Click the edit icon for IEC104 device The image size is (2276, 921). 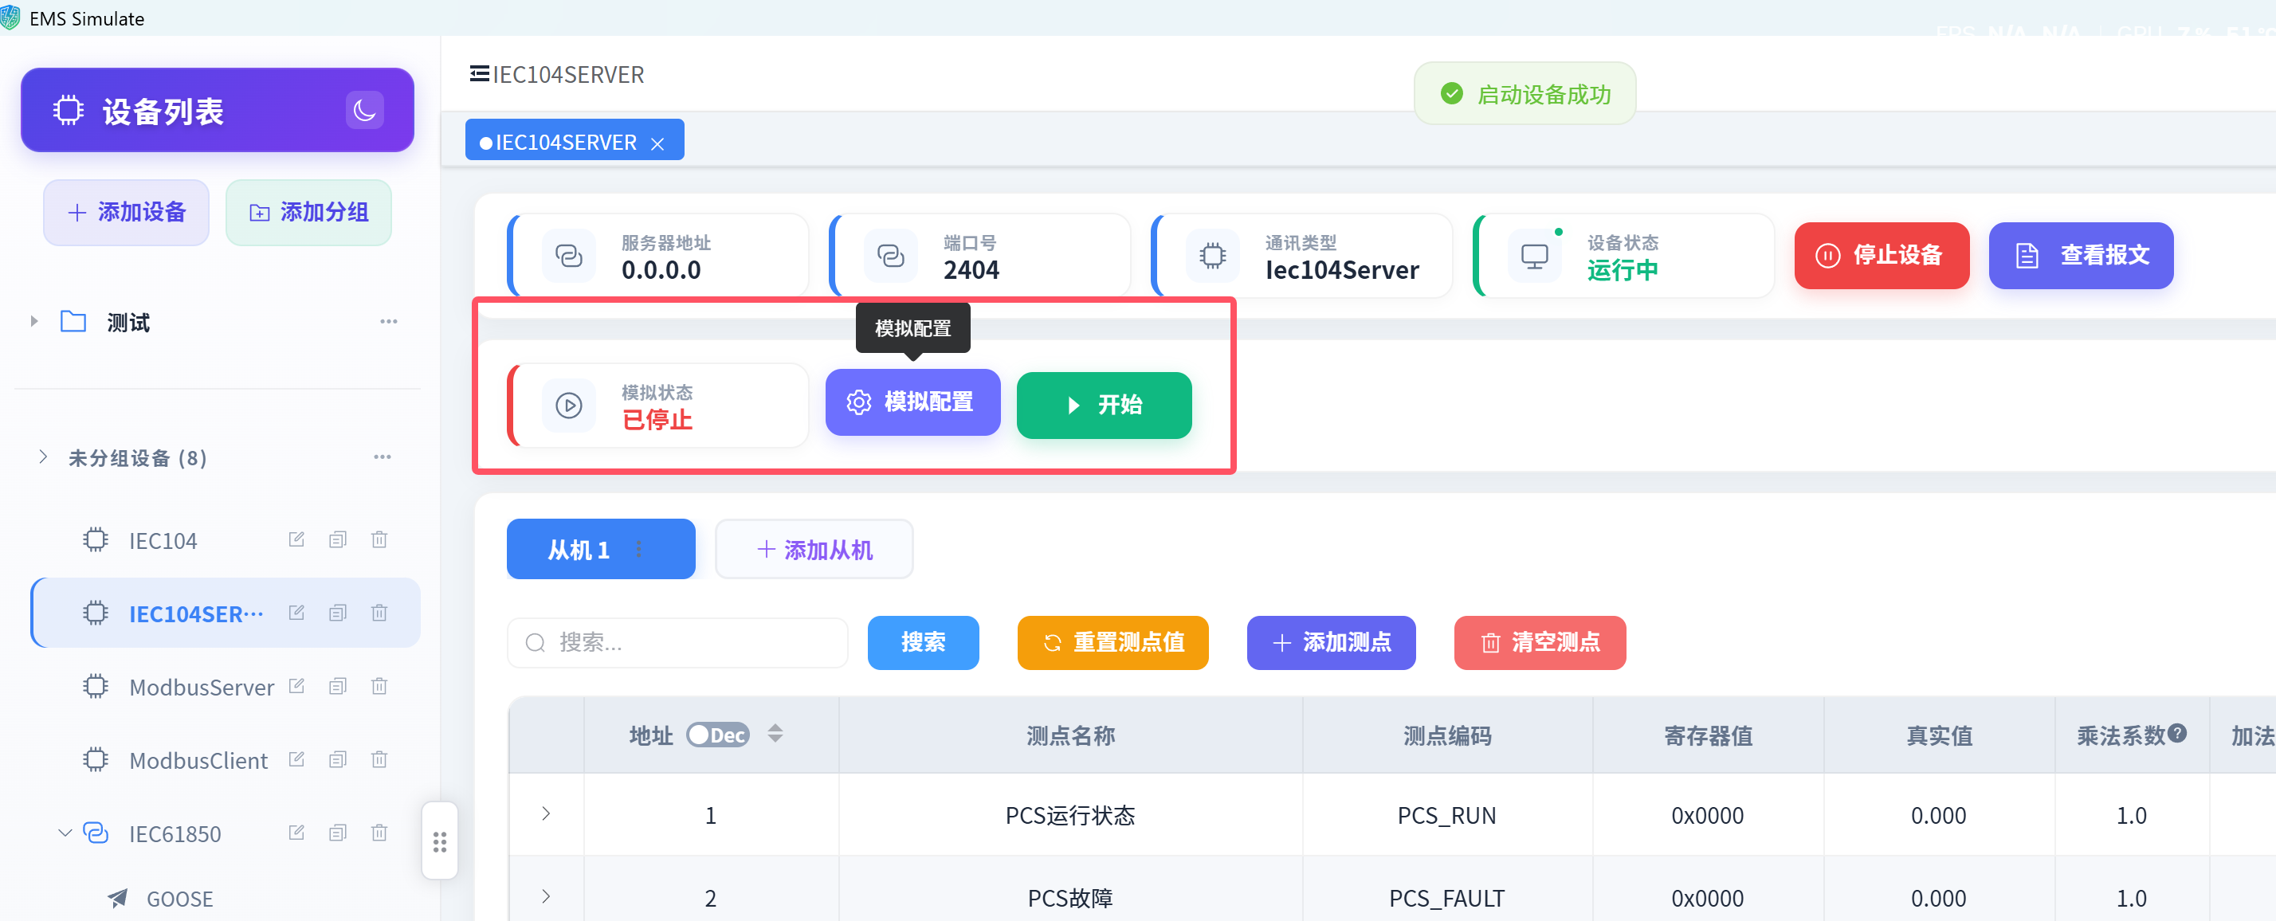point(297,539)
